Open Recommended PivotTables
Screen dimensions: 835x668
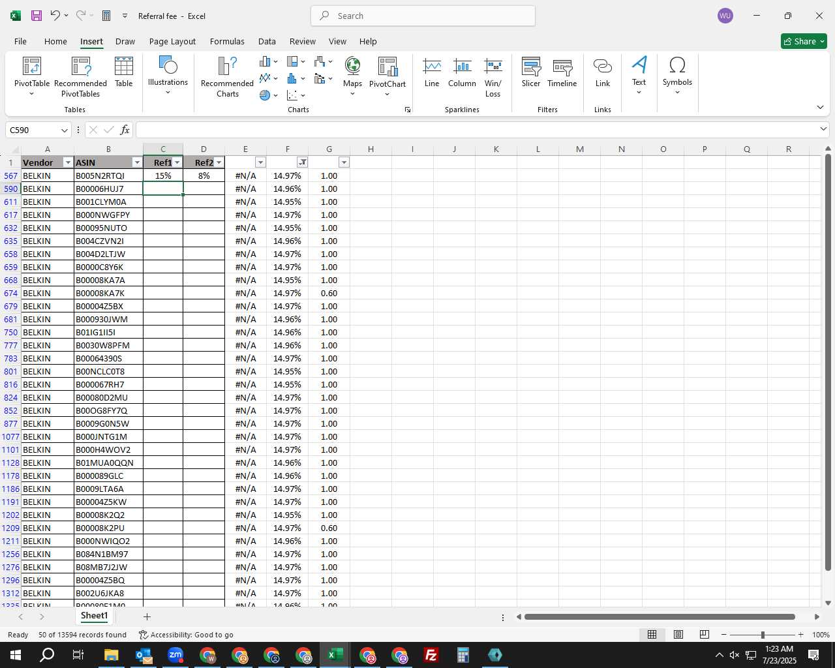(80, 76)
